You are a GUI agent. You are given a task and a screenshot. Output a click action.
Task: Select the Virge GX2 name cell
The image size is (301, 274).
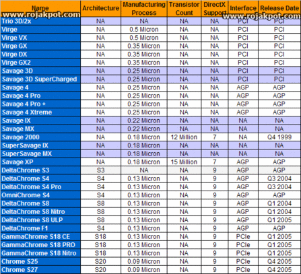pyautogui.click(x=40, y=63)
